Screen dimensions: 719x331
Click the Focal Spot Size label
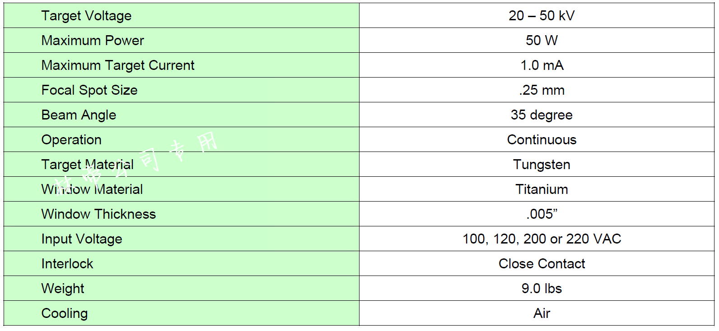tap(89, 90)
